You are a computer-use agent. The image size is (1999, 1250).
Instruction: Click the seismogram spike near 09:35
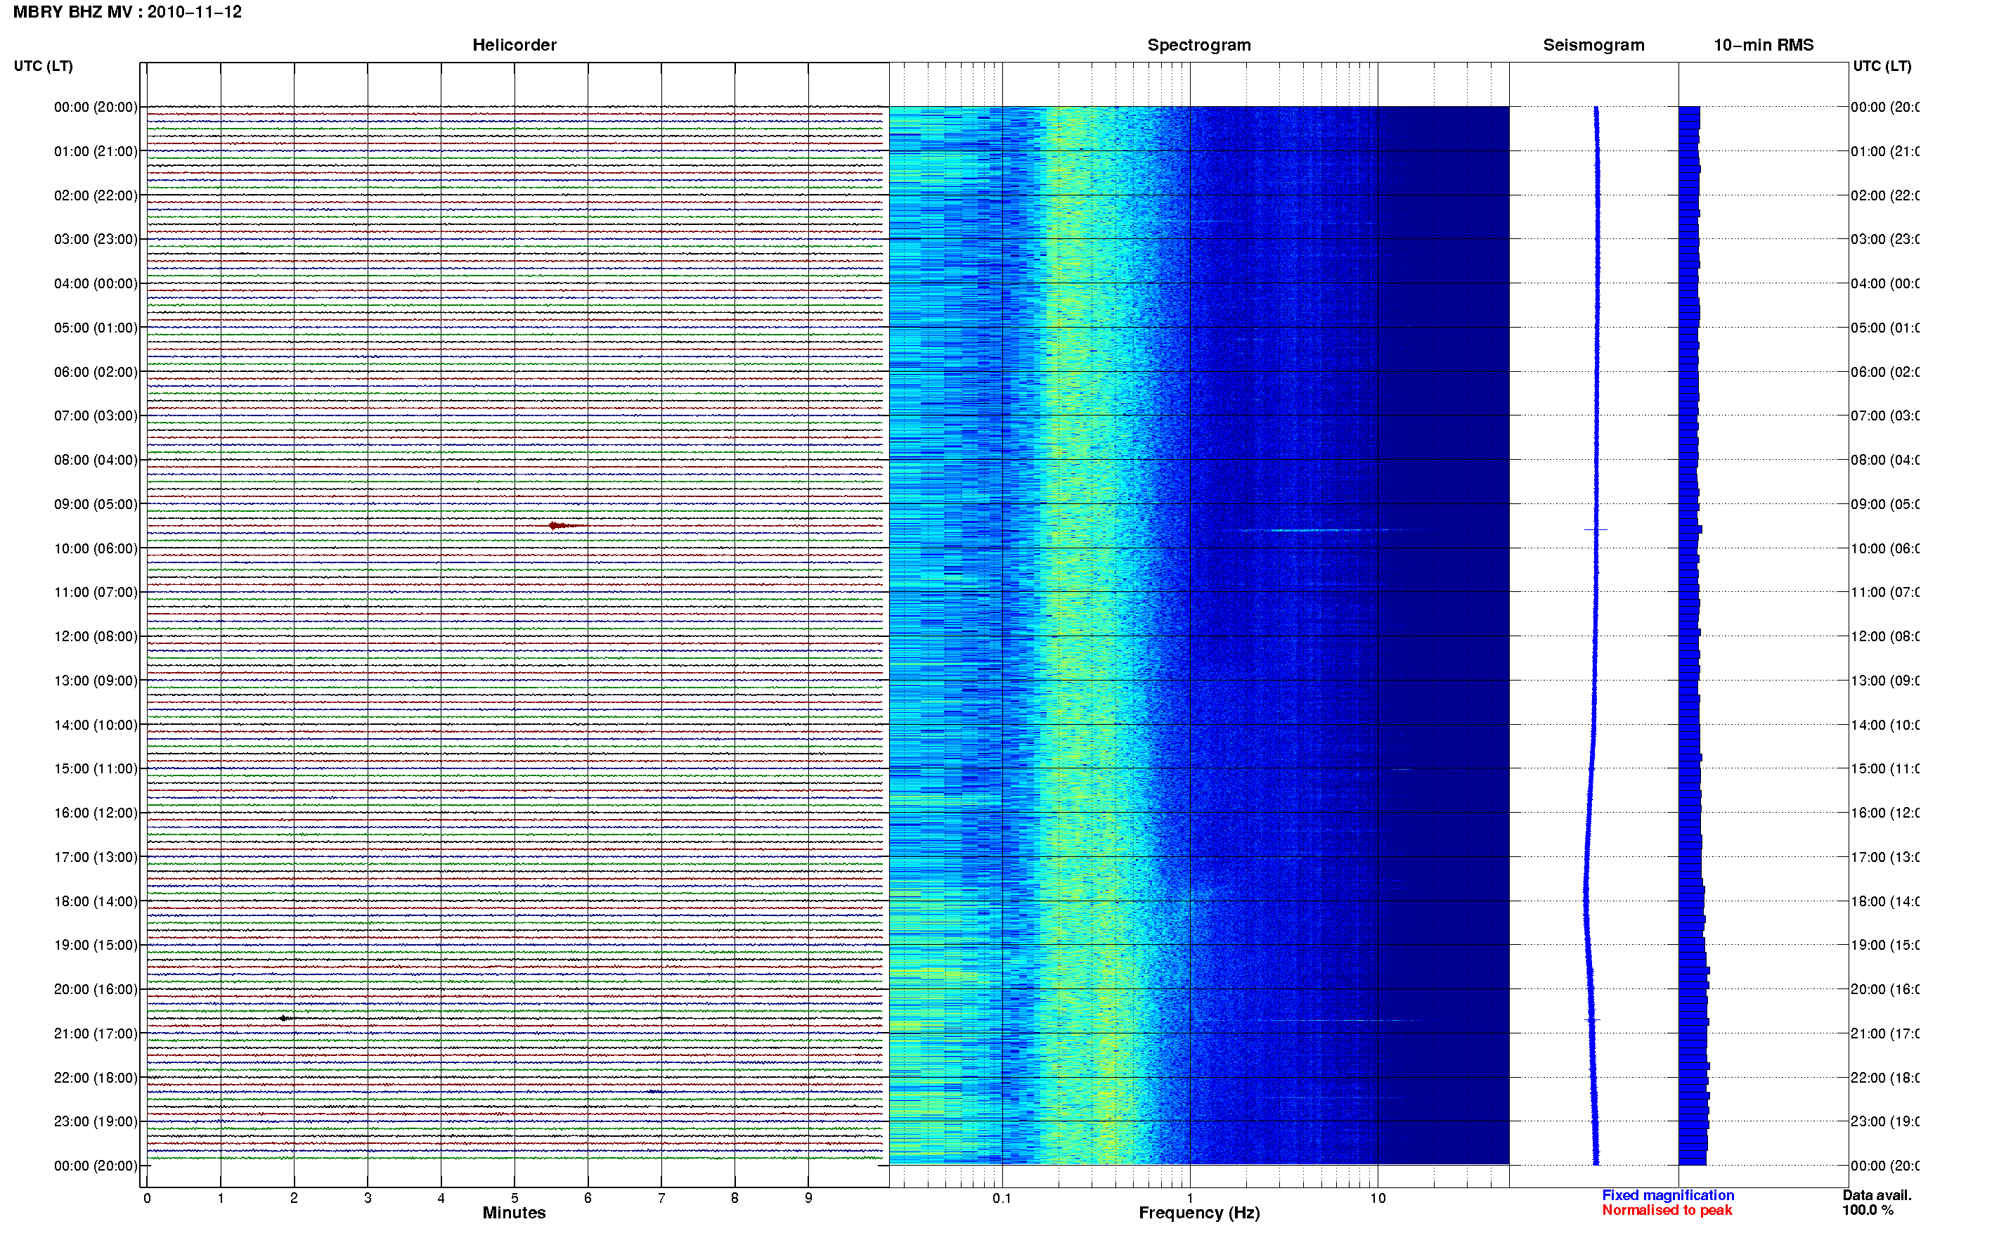pos(1596,530)
